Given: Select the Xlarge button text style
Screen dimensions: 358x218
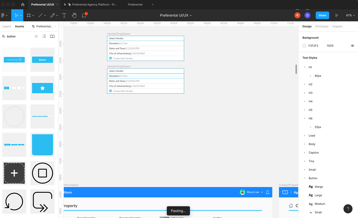Looking at the screenshot, I should click(319, 187).
